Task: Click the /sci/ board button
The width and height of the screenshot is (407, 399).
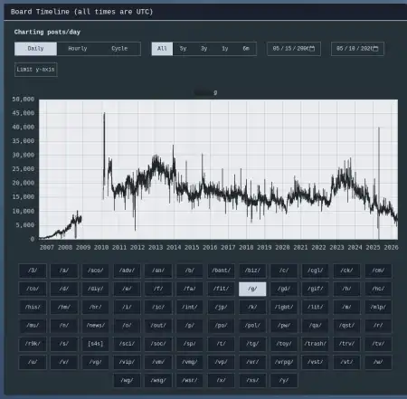Action: click(x=127, y=344)
